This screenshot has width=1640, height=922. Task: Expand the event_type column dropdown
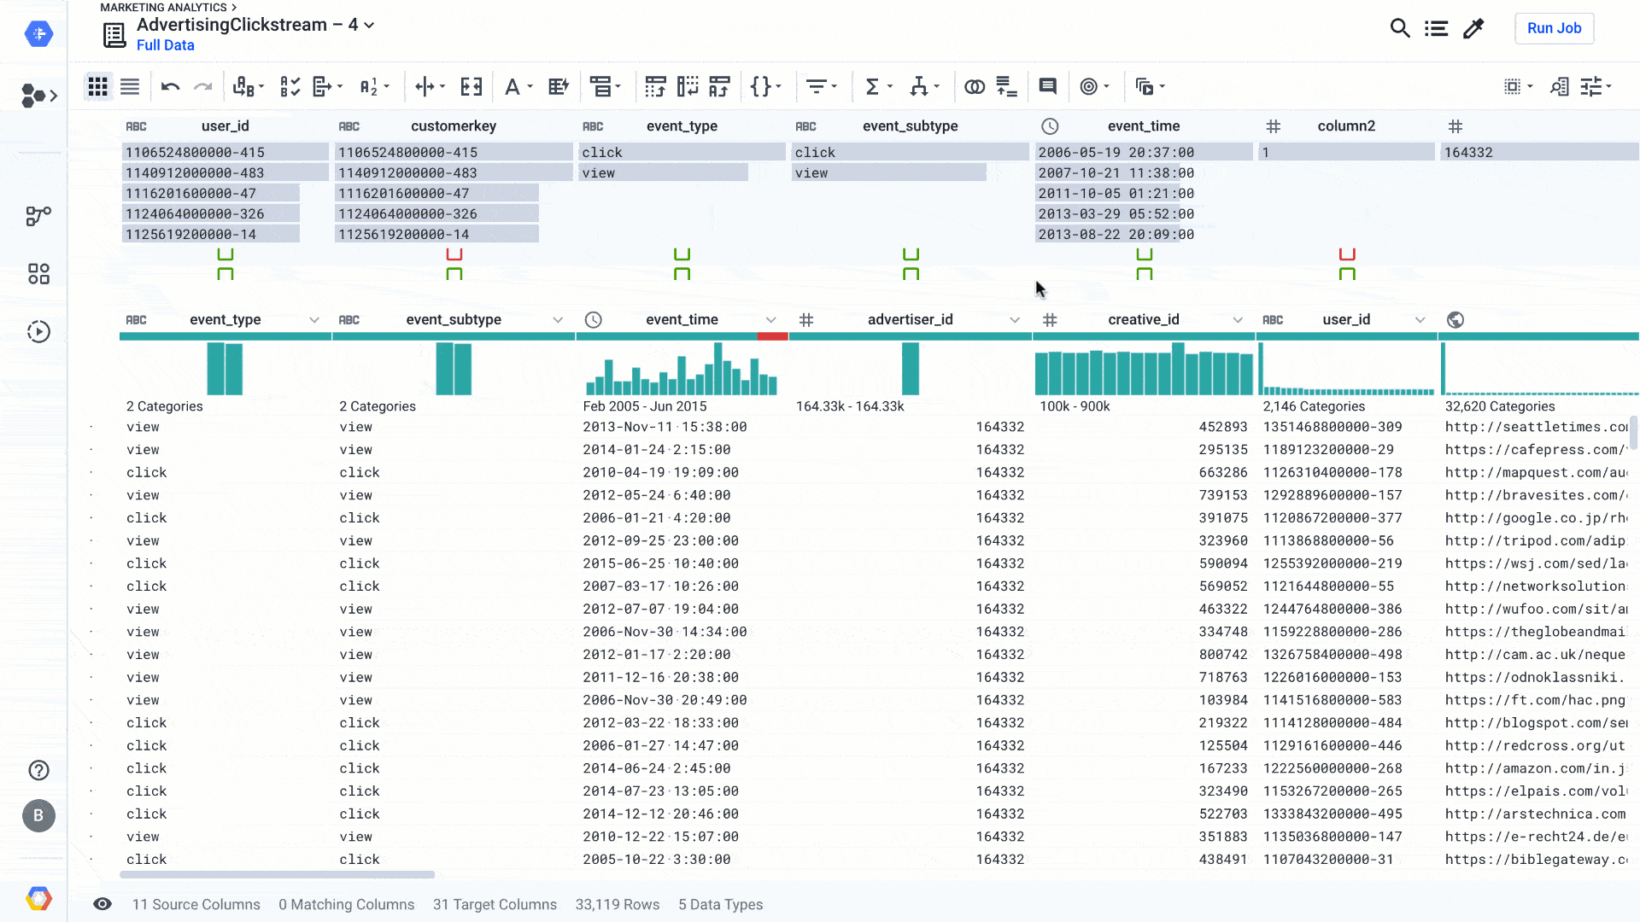(x=313, y=320)
